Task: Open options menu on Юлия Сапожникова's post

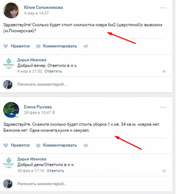Action: coord(163,8)
